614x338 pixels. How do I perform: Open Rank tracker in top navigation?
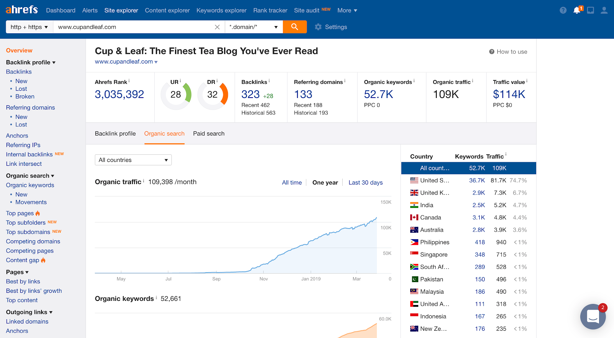click(x=270, y=10)
